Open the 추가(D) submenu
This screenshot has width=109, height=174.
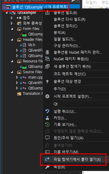[x=60, y=89]
